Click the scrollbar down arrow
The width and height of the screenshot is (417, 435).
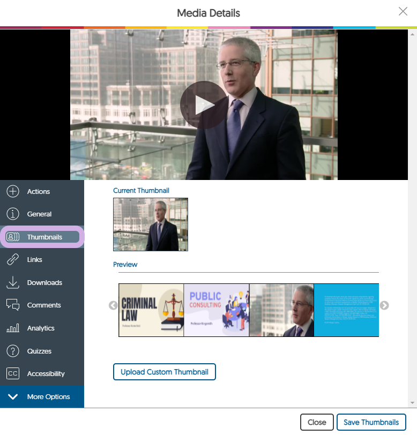pos(412,402)
